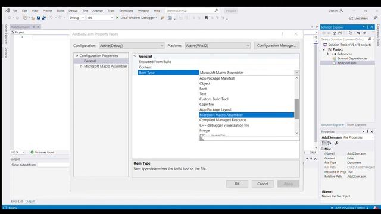Open the Build menu

[60, 11]
